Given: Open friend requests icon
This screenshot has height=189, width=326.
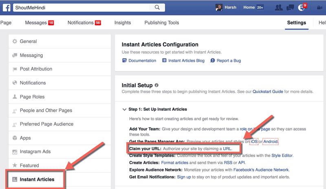Looking at the screenshot, I should pos(279,8).
